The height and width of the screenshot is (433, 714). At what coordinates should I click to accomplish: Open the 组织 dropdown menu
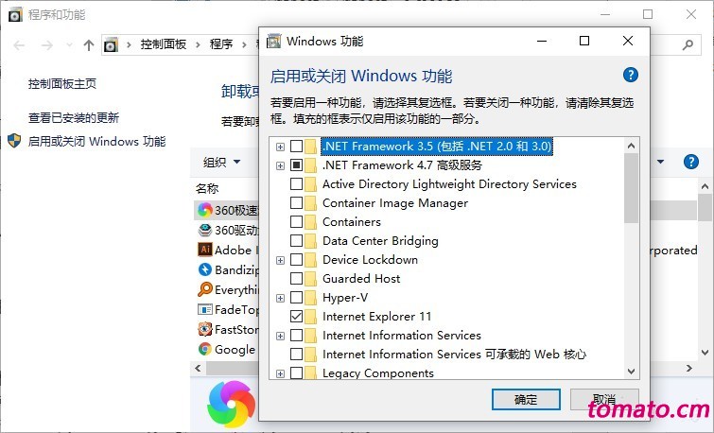click(x=221, y=162)
